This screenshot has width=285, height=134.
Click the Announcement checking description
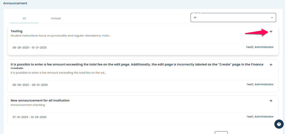point(28,105)
